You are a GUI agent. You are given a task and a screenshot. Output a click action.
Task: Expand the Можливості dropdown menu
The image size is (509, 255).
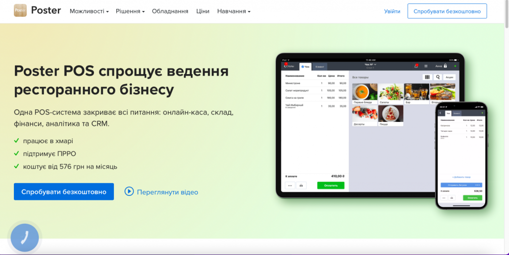(x=89, y=11)
